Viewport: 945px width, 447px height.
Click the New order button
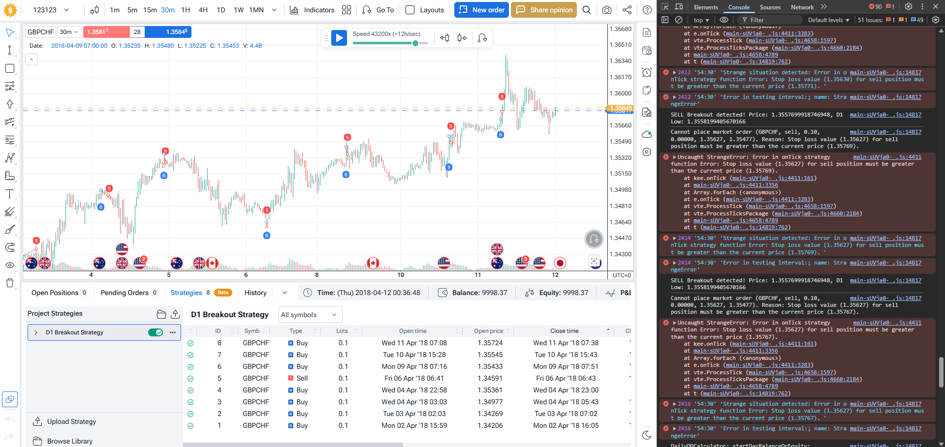click(x=481, y=10)
